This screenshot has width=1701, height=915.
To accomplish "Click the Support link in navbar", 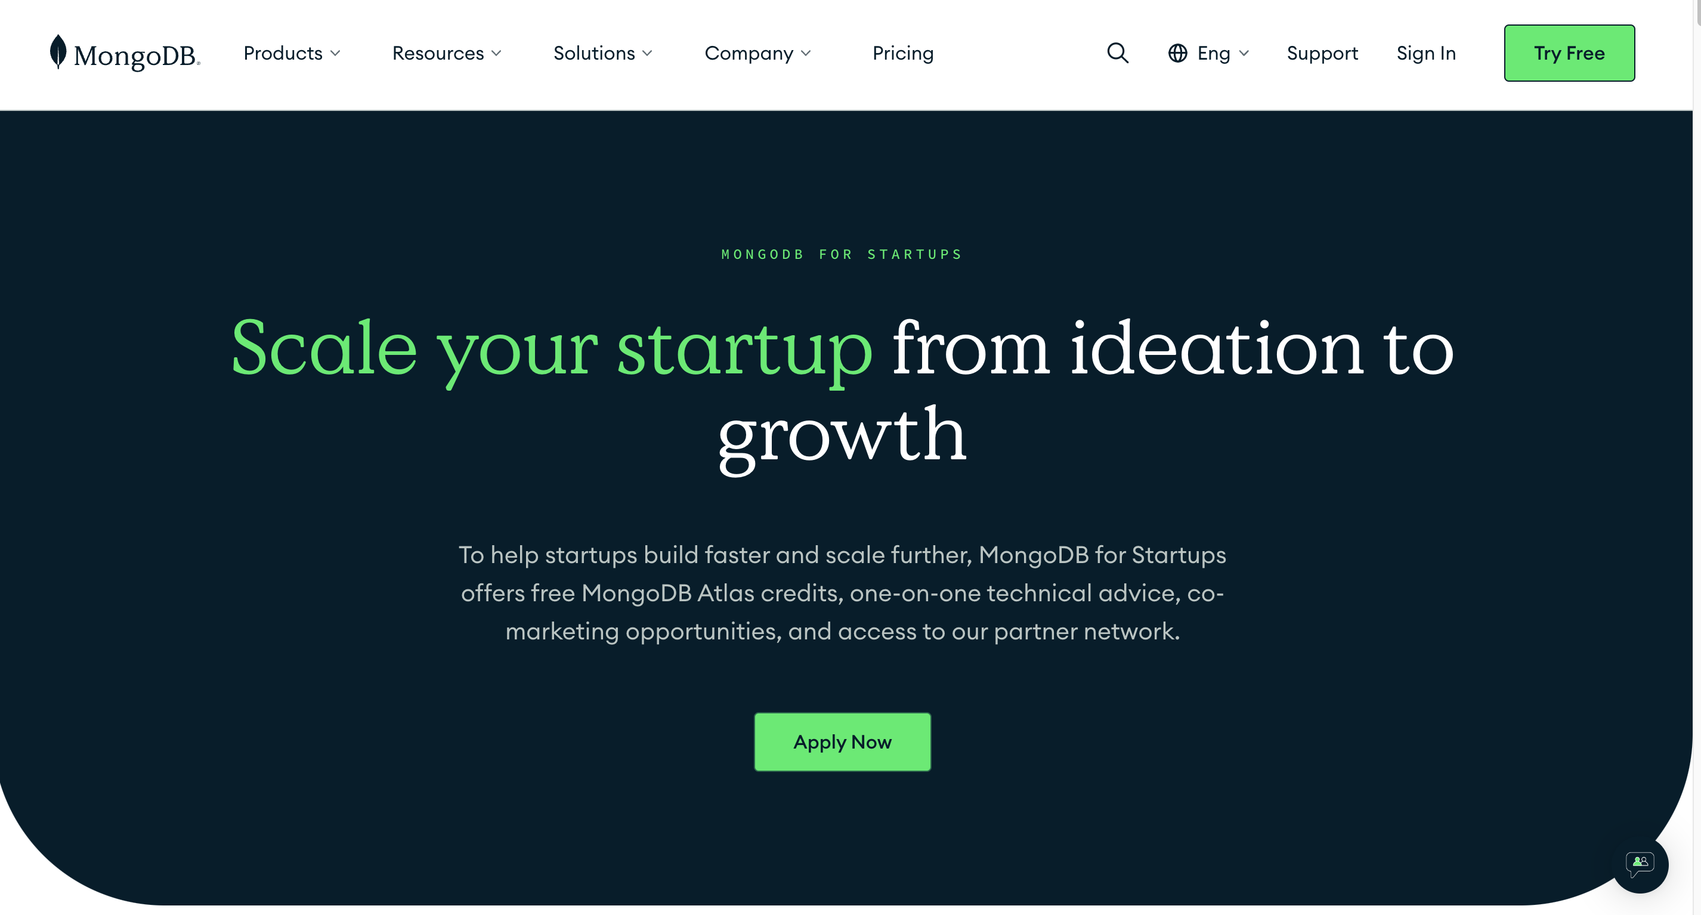I will (x=1322, y=53).
